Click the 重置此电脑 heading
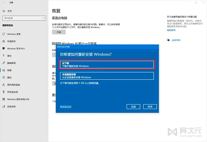This screenshot has height=142, width=207. pos(60,18)
